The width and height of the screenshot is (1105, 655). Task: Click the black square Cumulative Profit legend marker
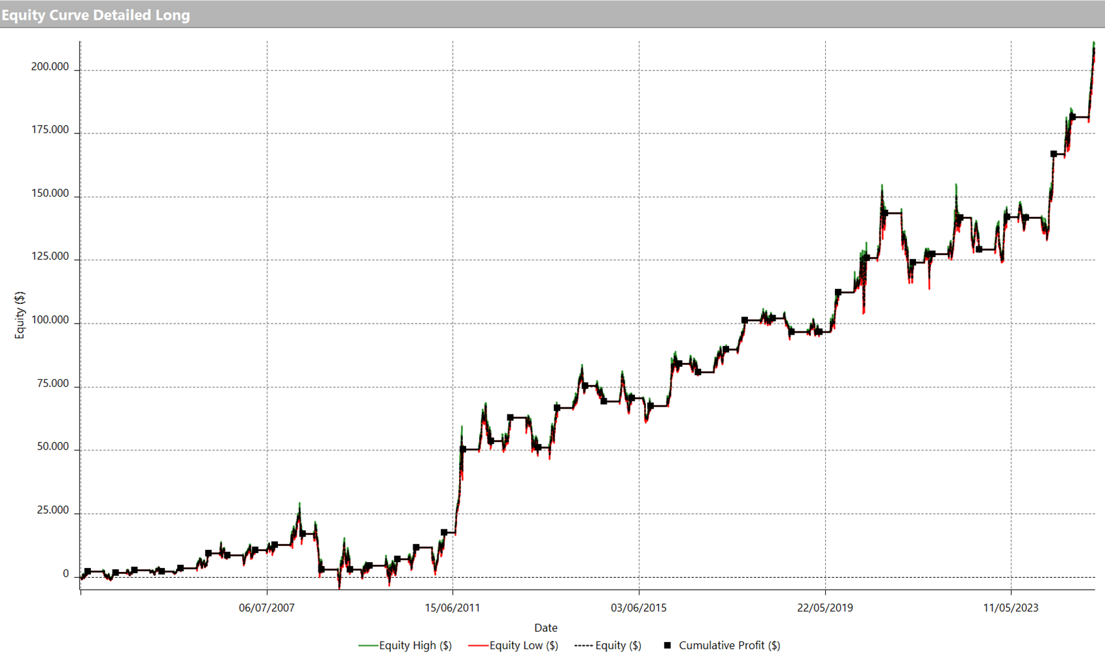coord(667,645)
